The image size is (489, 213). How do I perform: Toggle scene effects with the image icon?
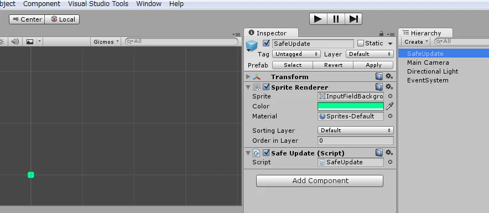point(30,41)
